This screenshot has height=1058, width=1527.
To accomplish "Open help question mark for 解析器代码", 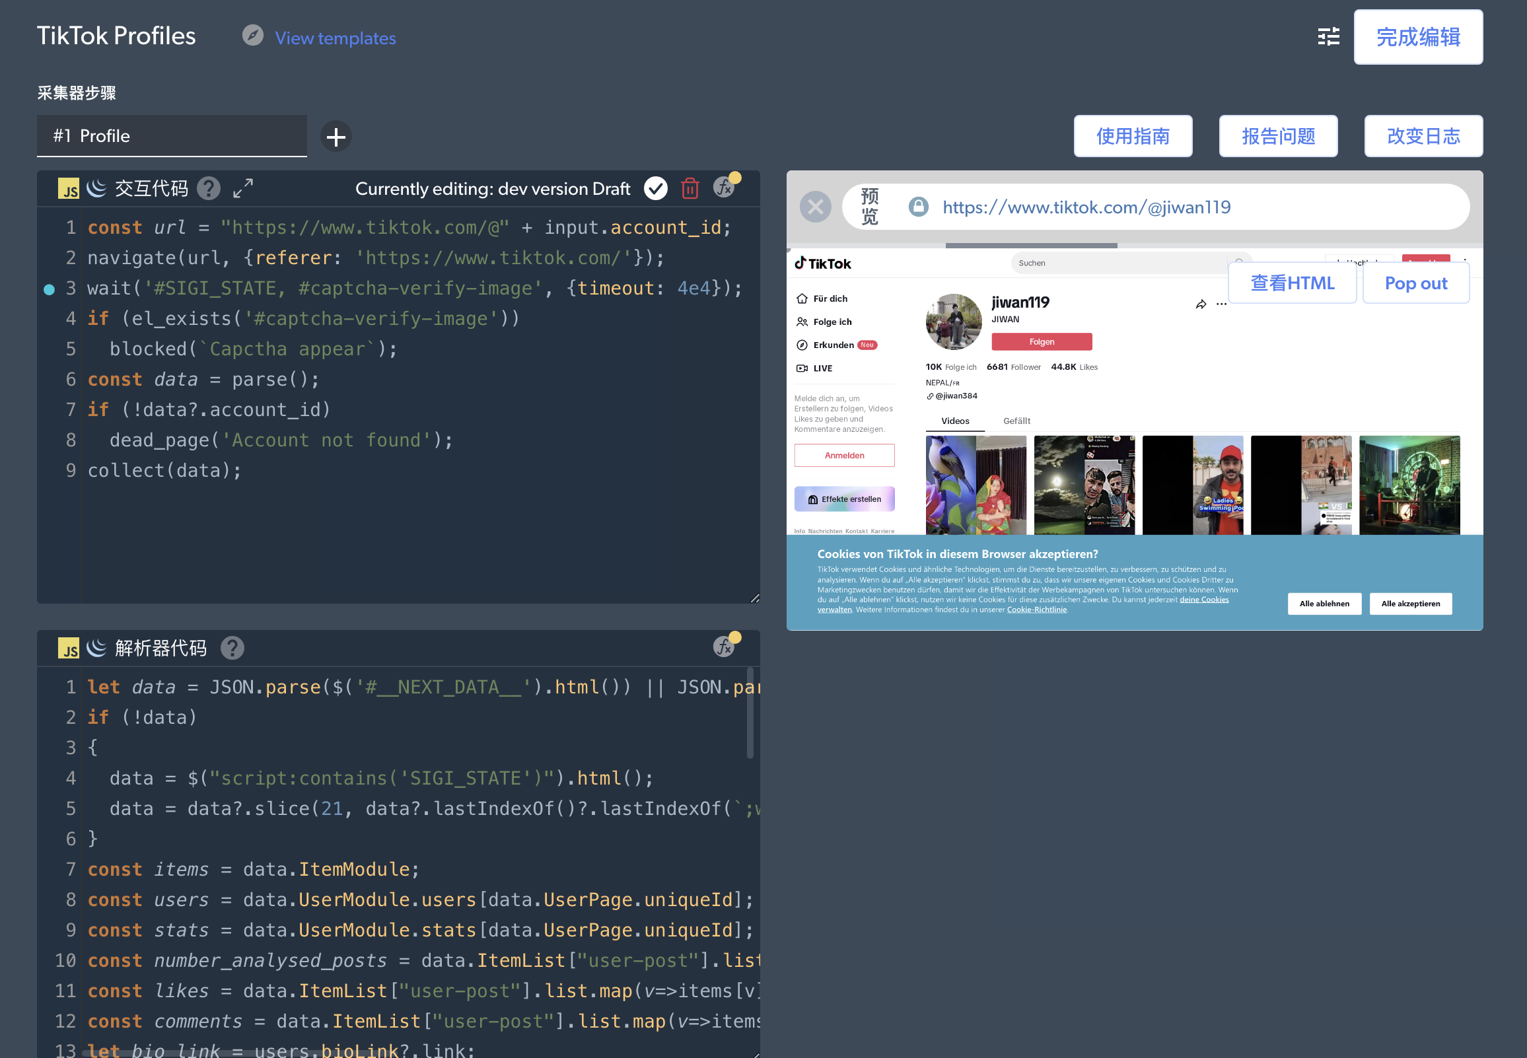I will tap(232, 649).
